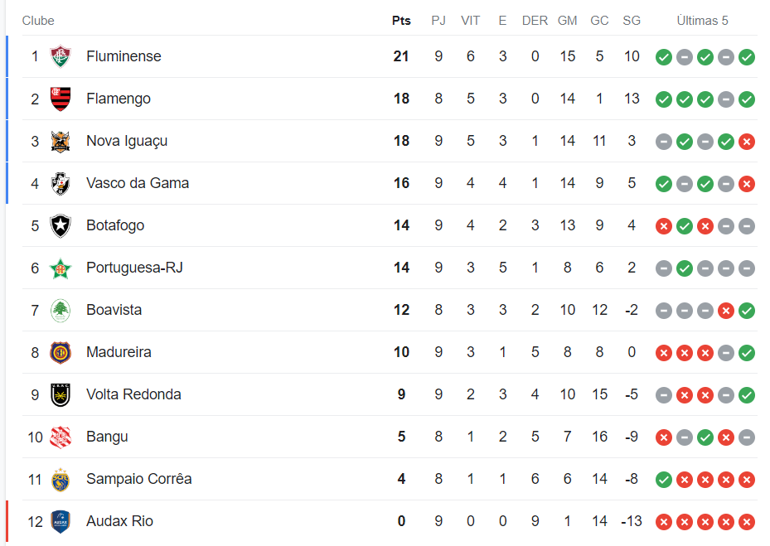Viewport: 770px width, 546px height.
Task: Click Audax Rio's first loss icon
Action: pyautogui.click(x=663, y=522)
